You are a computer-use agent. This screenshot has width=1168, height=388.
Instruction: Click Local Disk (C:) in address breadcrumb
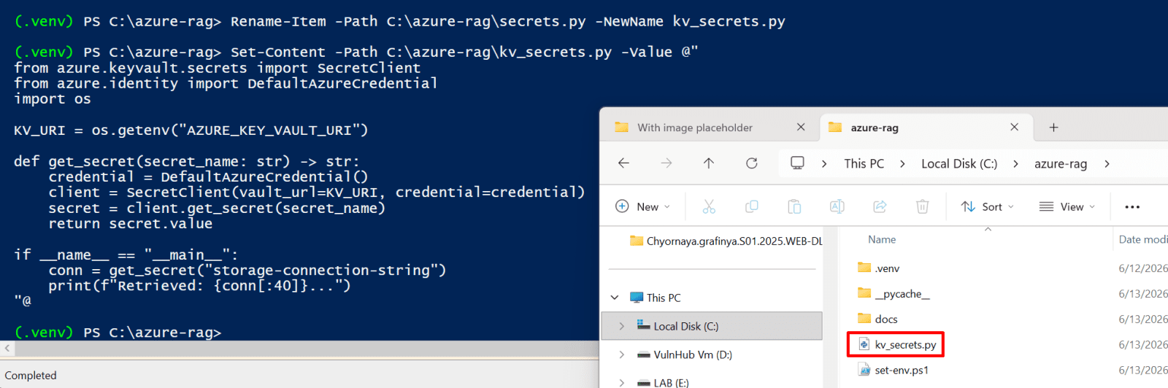pyautogui.click(x=959, y=163)
